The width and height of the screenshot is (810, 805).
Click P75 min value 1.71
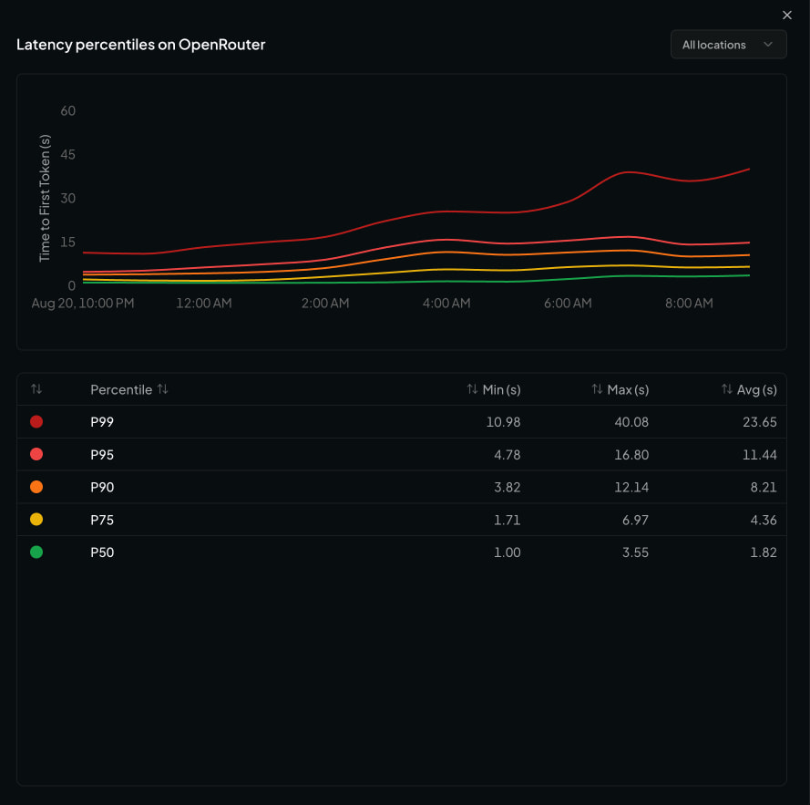click(x=508, y=520)
